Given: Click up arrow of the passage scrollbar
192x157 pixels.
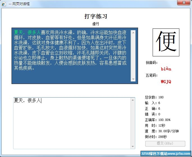Looking at the screenshot, I should click(133, 33).
